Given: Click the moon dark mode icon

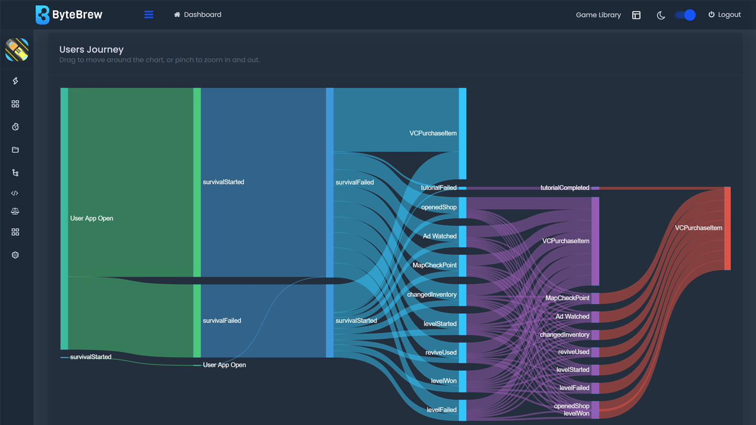Looking at the screenshot, I should coord(661,15).
